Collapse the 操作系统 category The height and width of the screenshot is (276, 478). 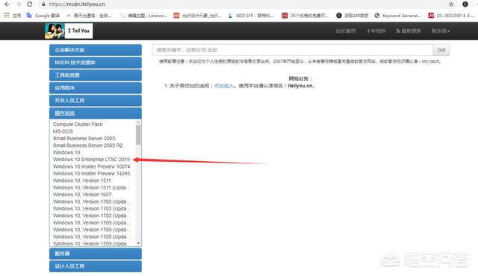[96, 113]
